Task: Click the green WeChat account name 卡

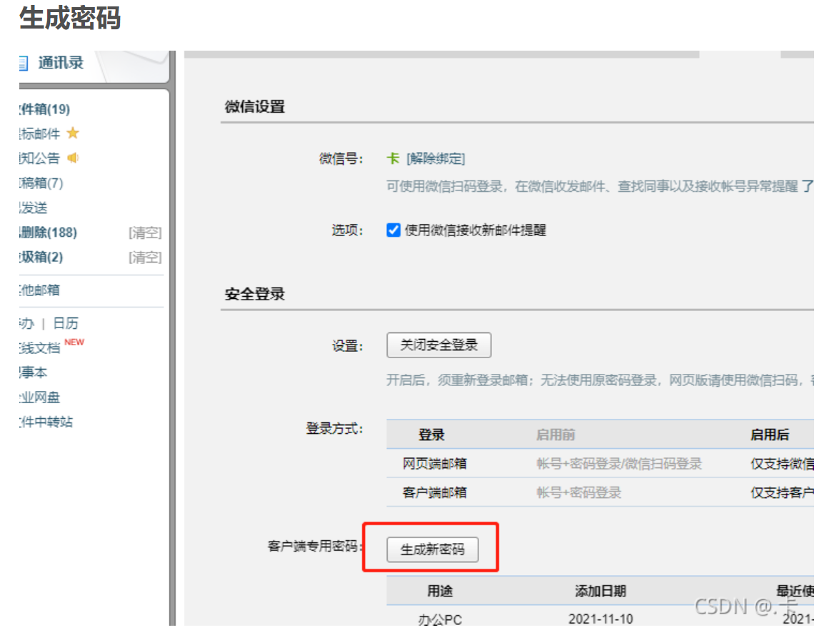Action: 393,158
